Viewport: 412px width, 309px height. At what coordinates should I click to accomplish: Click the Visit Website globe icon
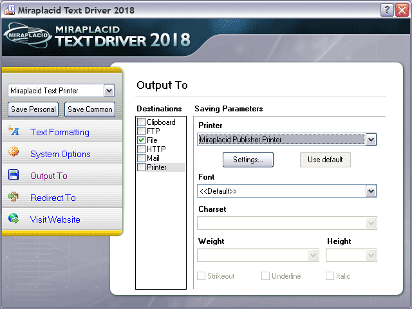(14, 218)
